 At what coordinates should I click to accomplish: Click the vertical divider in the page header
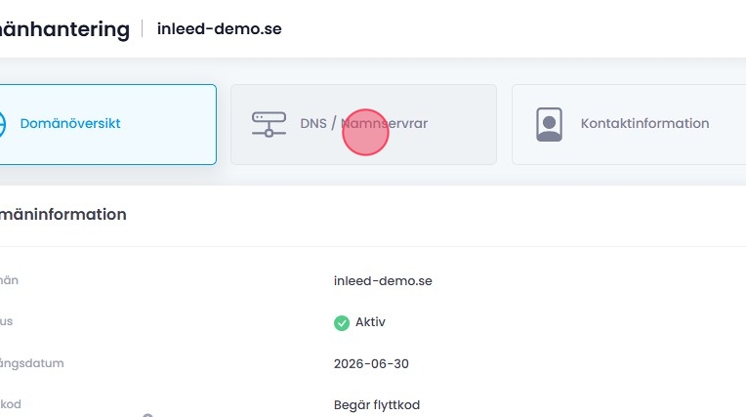point(144,29)
